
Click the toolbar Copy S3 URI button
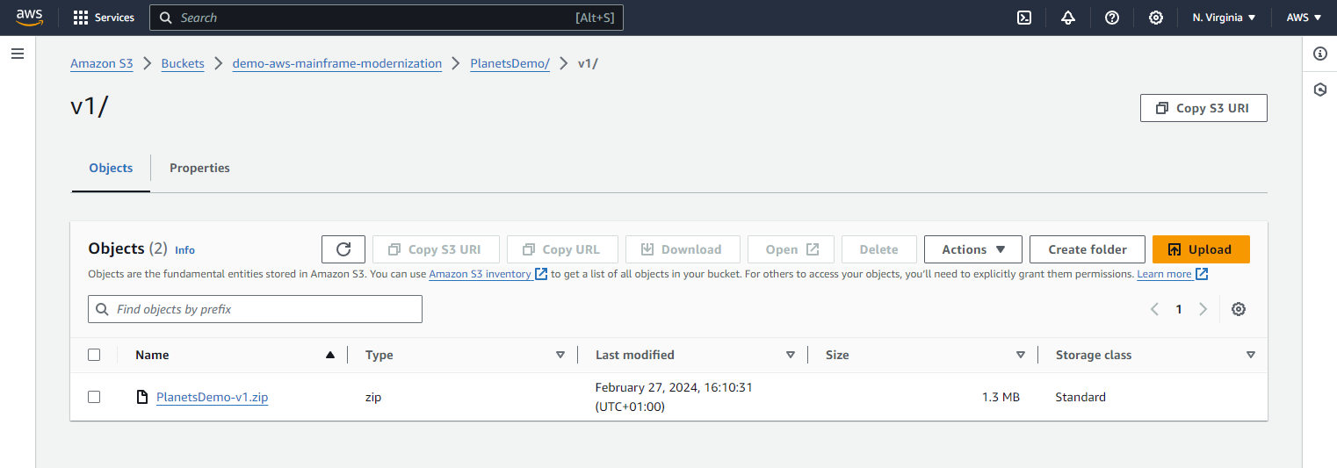pyautogui.click(x=436, y=249)
